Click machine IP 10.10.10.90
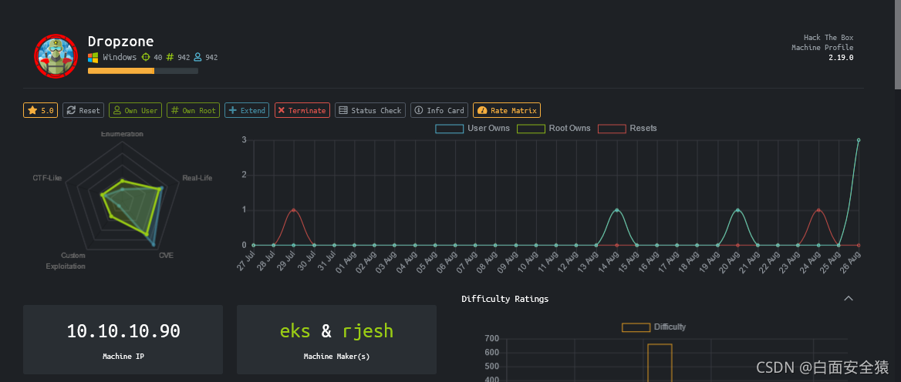 pos(123,331)
